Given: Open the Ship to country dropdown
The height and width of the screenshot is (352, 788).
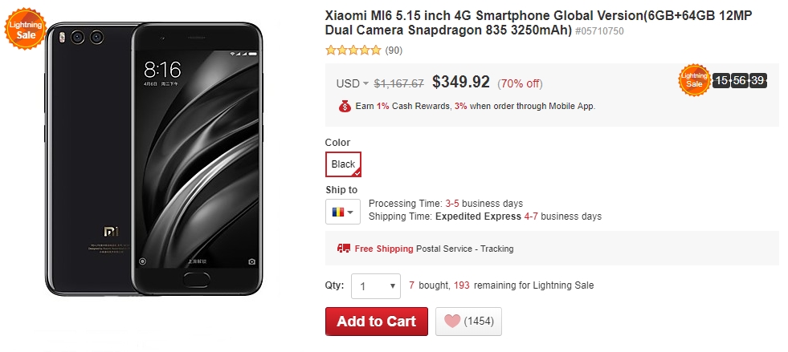Looking at the screenshot, I should coord(343,212).
